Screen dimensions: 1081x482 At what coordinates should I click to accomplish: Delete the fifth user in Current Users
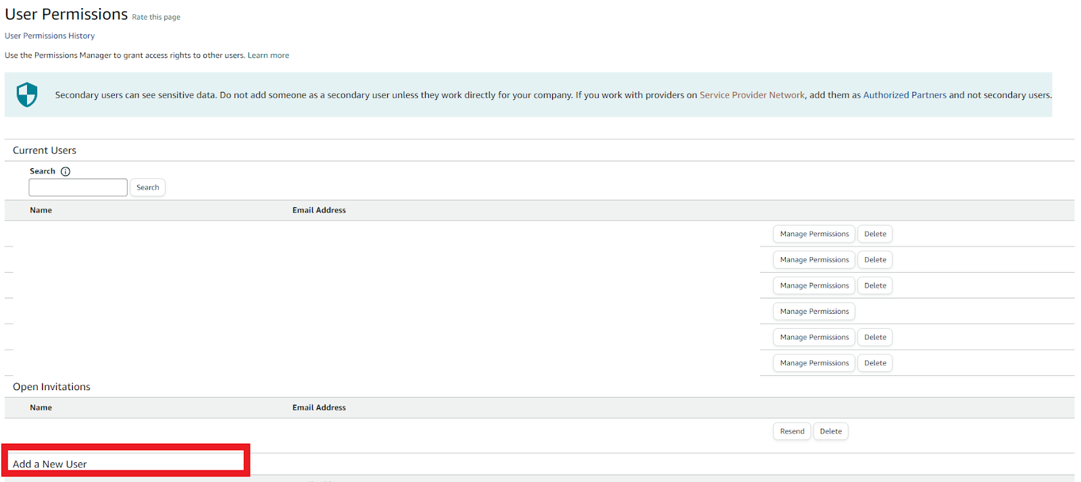[x=875, y=338]
